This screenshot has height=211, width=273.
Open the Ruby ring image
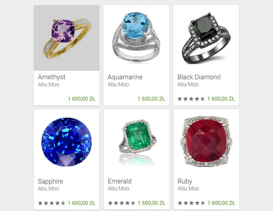[206, 142]
